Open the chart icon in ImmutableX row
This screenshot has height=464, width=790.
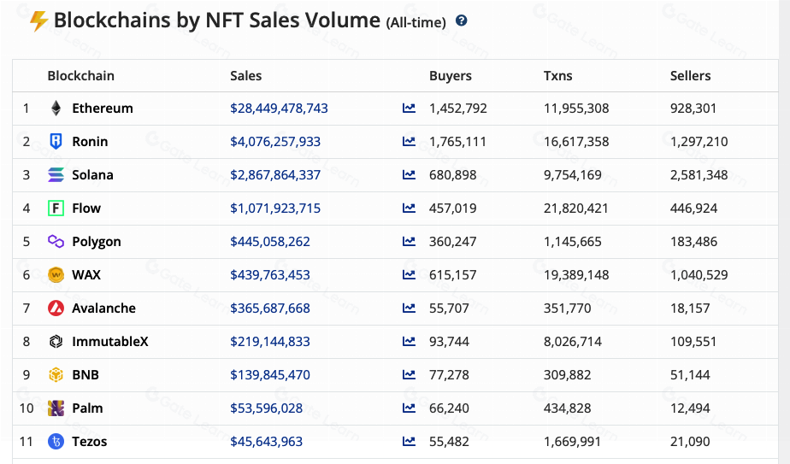(409, 342)
